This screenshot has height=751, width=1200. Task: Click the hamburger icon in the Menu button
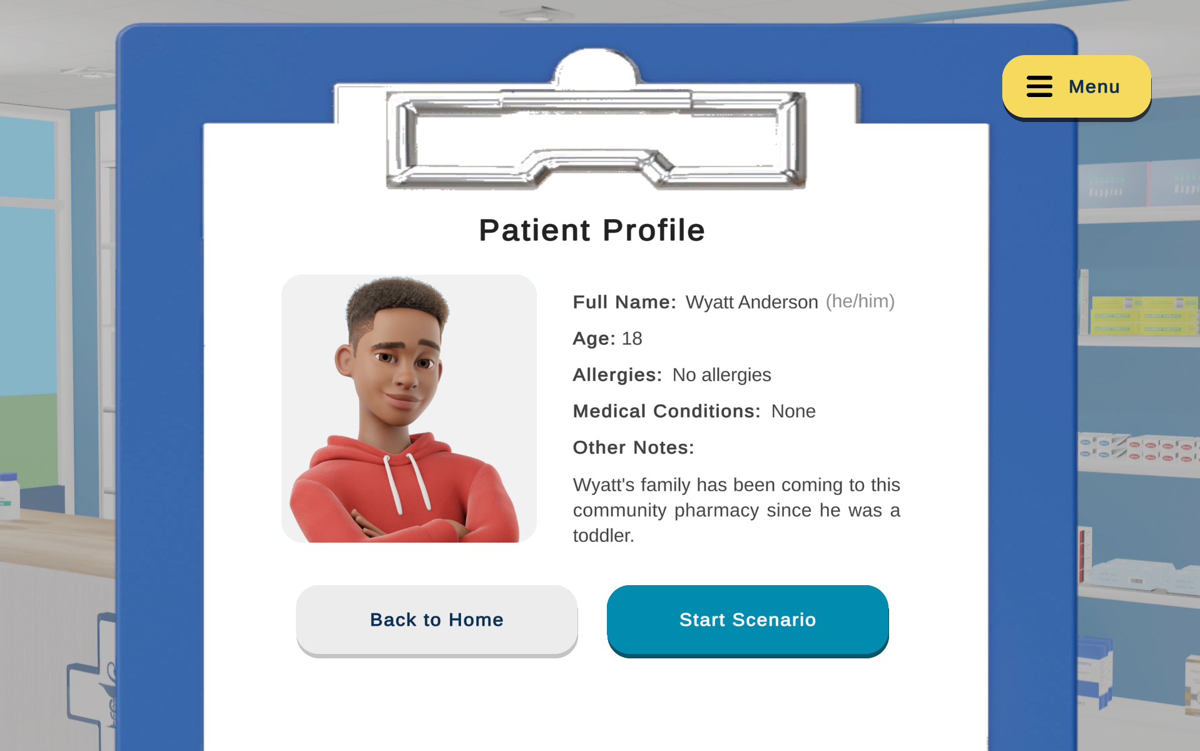click(x=1039, y=86)
